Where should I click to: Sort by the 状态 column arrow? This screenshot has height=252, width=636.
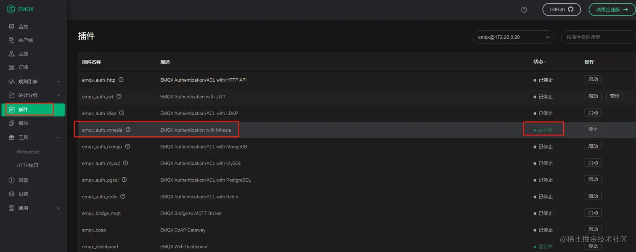pyautogui.click(x=546, y=62)
